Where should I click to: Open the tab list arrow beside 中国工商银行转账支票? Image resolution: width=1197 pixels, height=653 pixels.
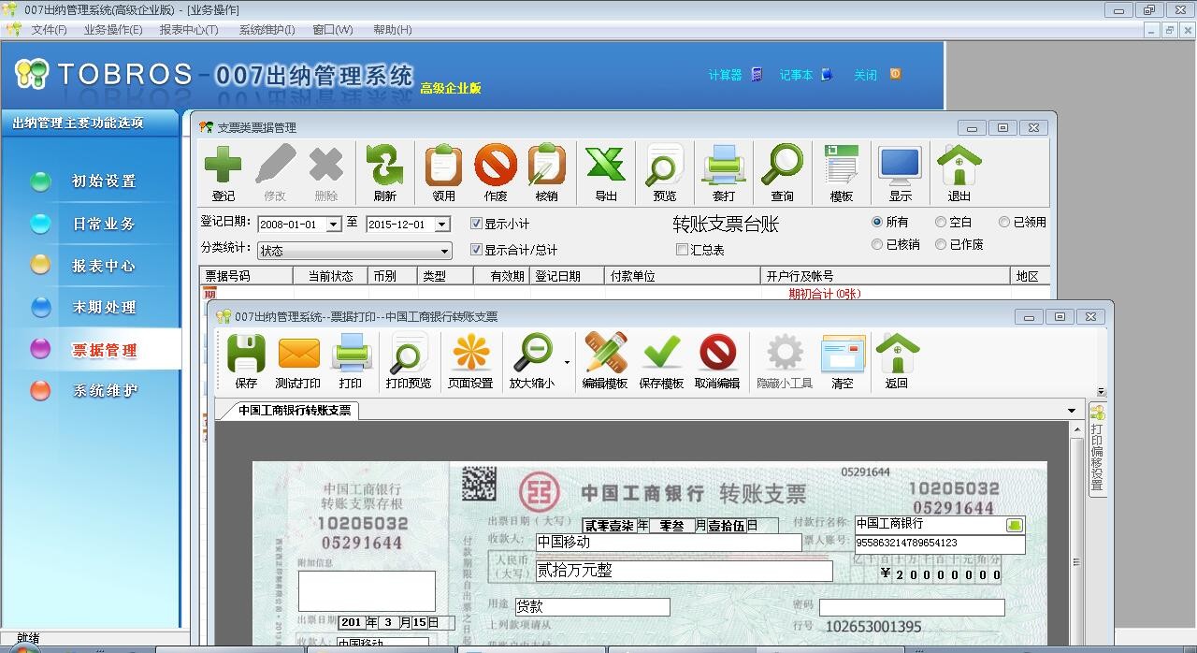point(1072,411)
